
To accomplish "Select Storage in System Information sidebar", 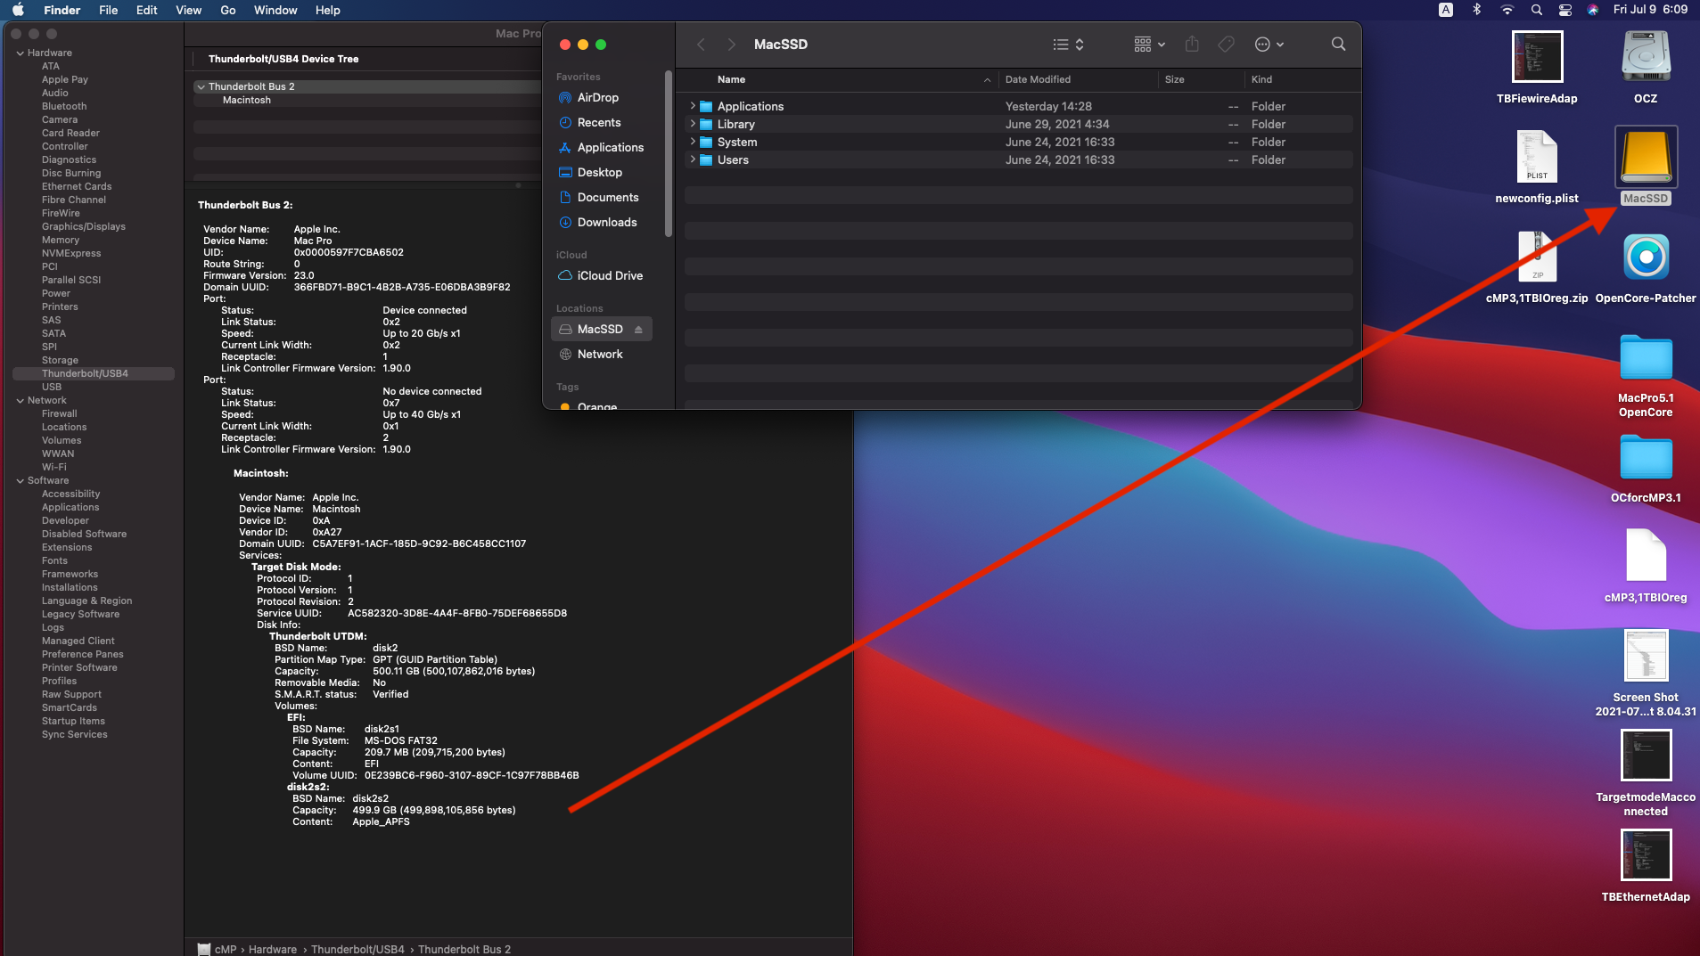I will pos(60,361).
